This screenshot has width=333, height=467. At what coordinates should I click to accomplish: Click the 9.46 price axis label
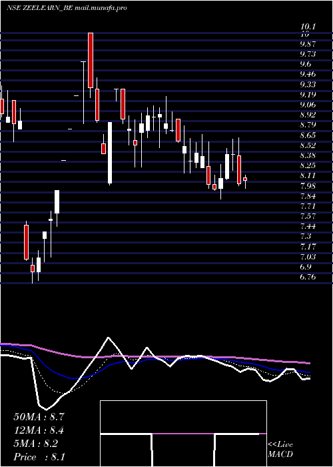pyautogui.click(x=308, y=75)
